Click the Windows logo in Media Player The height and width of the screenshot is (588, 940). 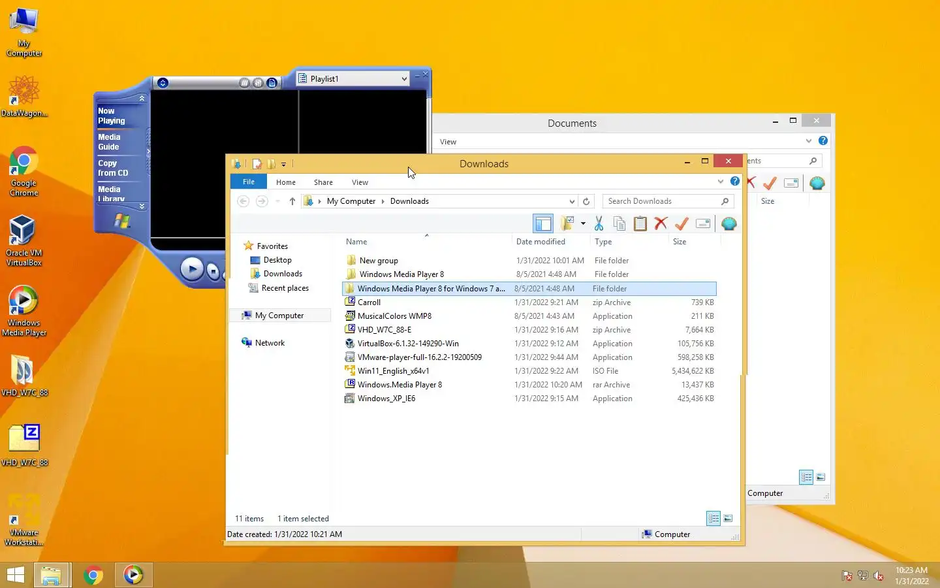coord(122,220)
